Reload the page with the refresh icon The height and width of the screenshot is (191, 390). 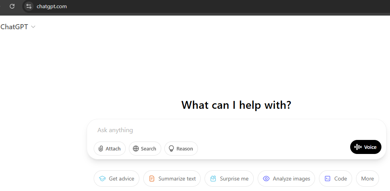click(x=12, y=7)
